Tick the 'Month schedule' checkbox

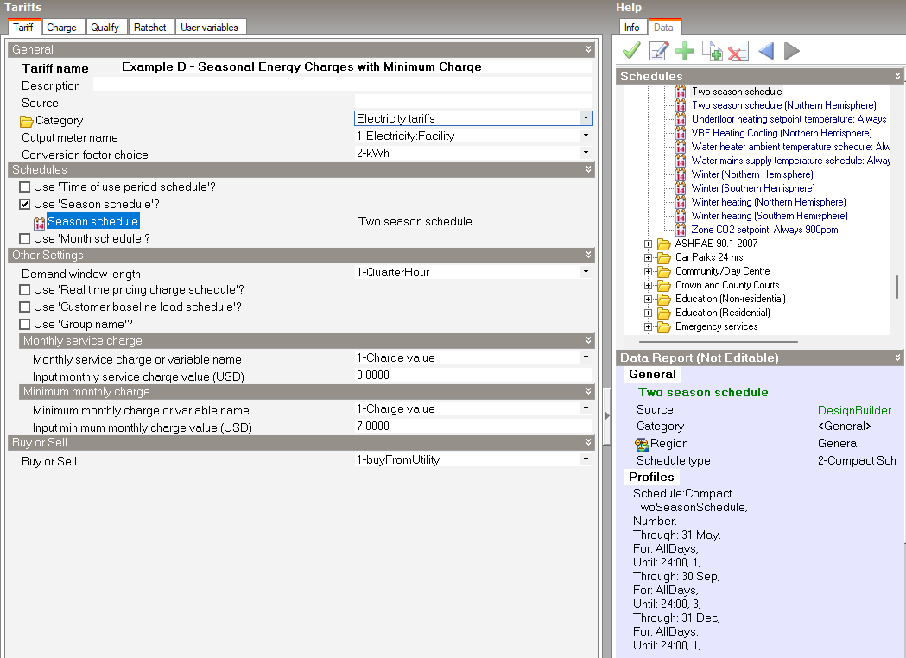(25, 238)
